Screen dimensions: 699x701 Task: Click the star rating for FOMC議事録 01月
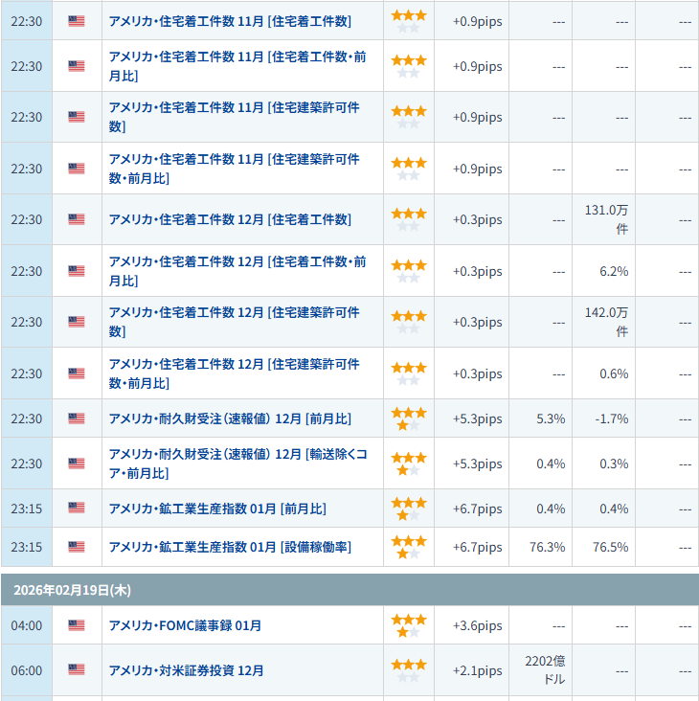pyautogui.click(x=409, y=625)
